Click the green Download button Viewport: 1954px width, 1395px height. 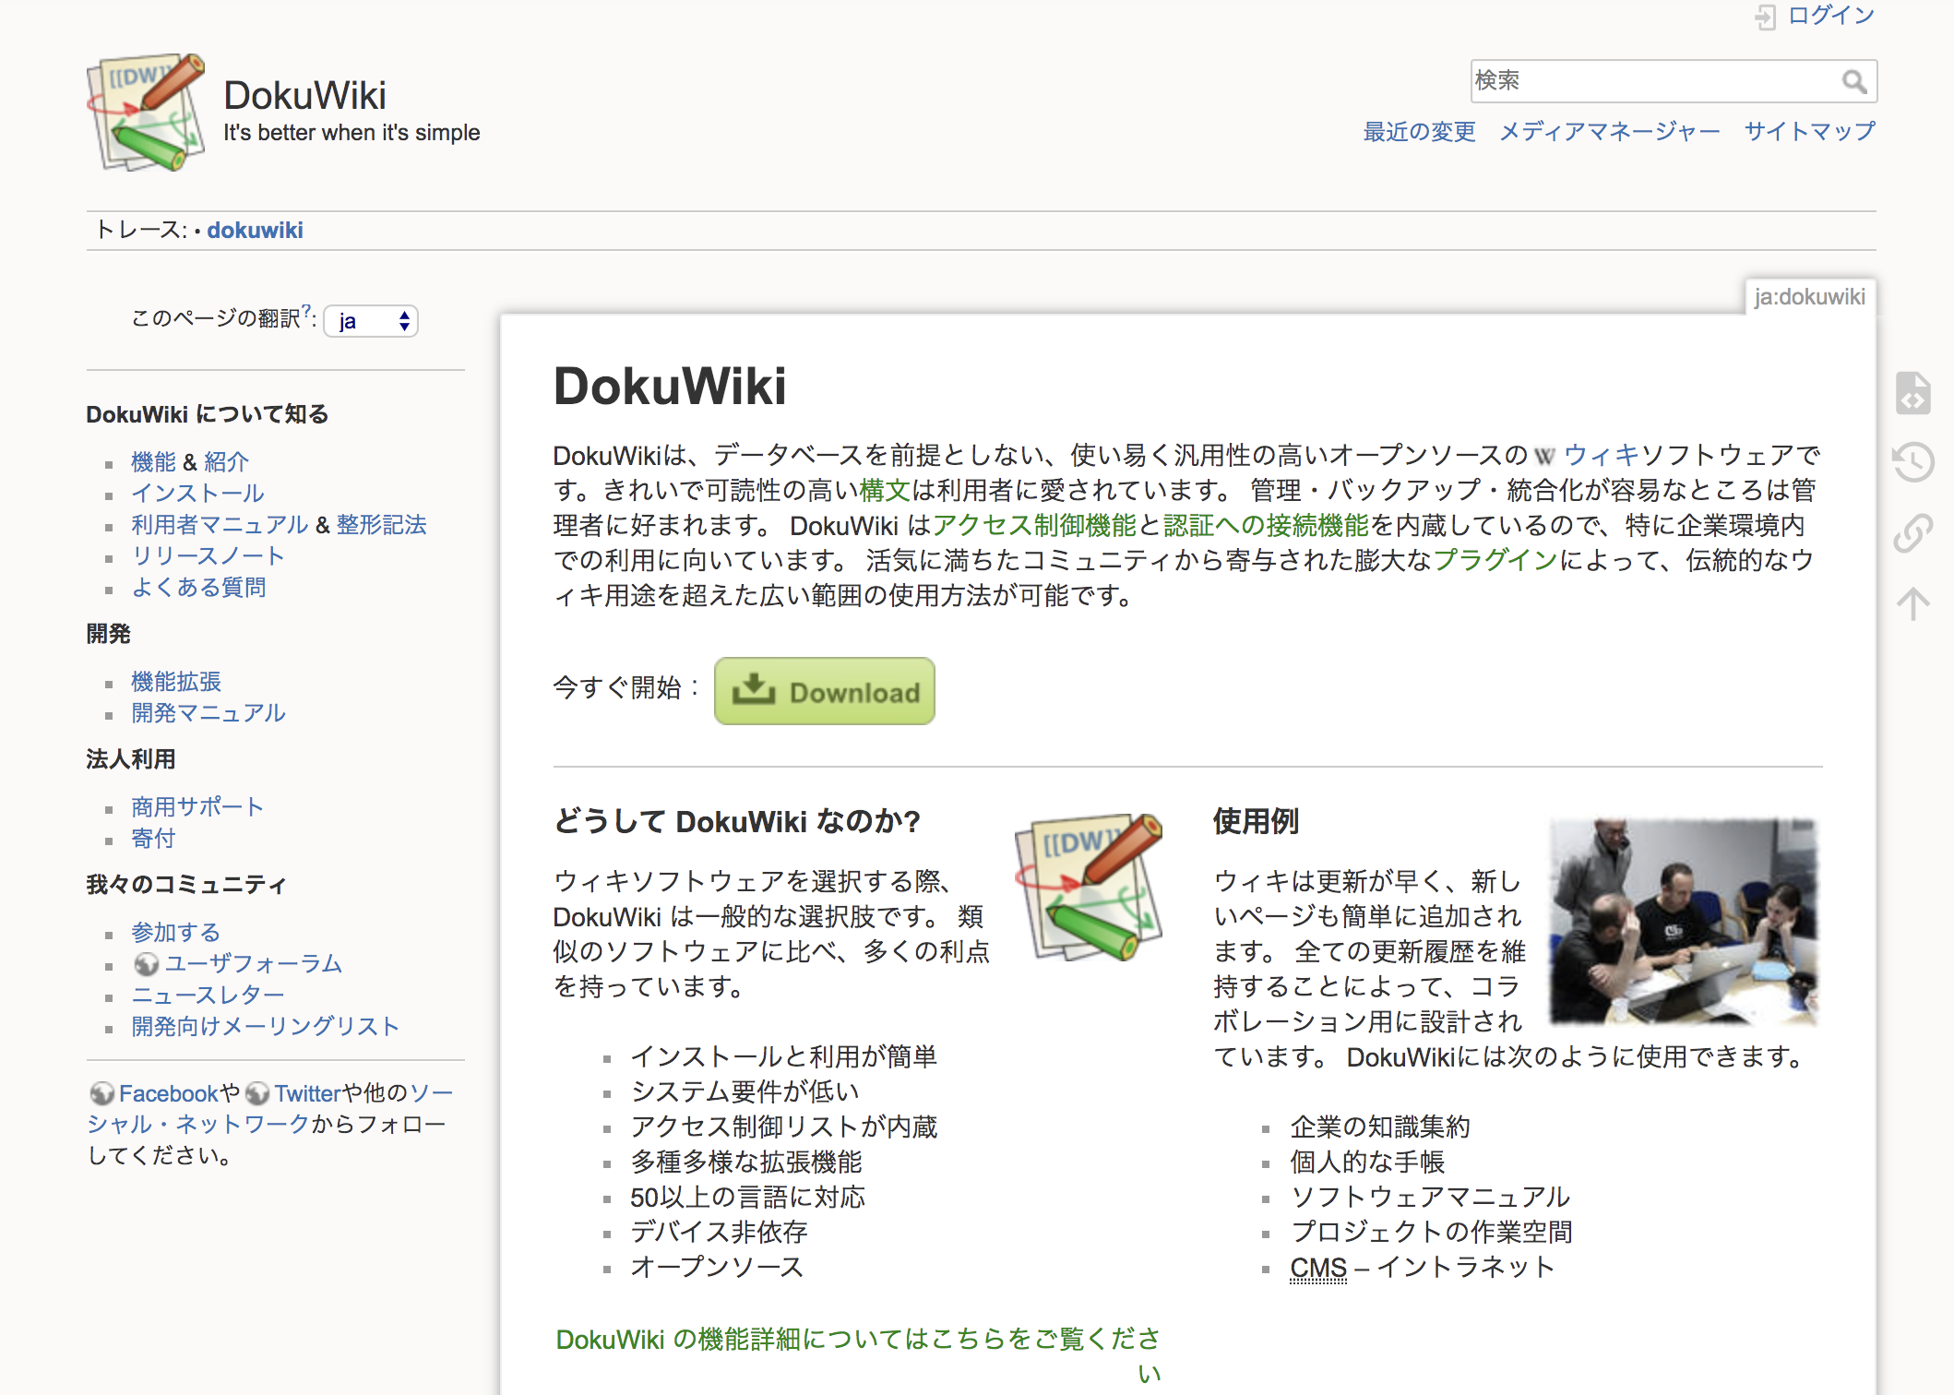(825, 691)
